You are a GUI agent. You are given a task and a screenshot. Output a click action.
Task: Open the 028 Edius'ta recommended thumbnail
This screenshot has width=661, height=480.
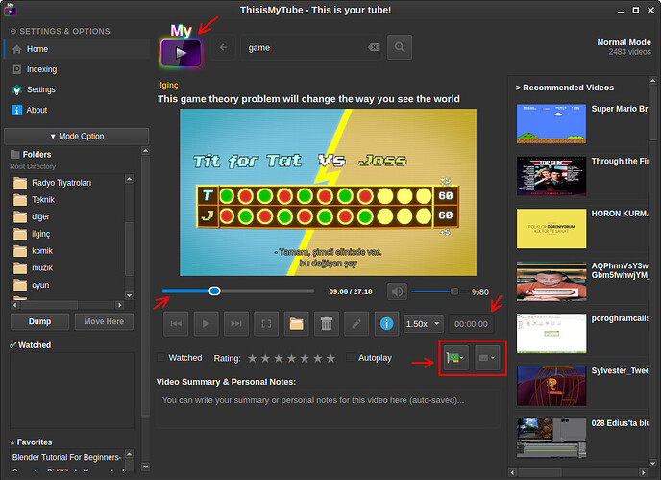coord(551,439)
